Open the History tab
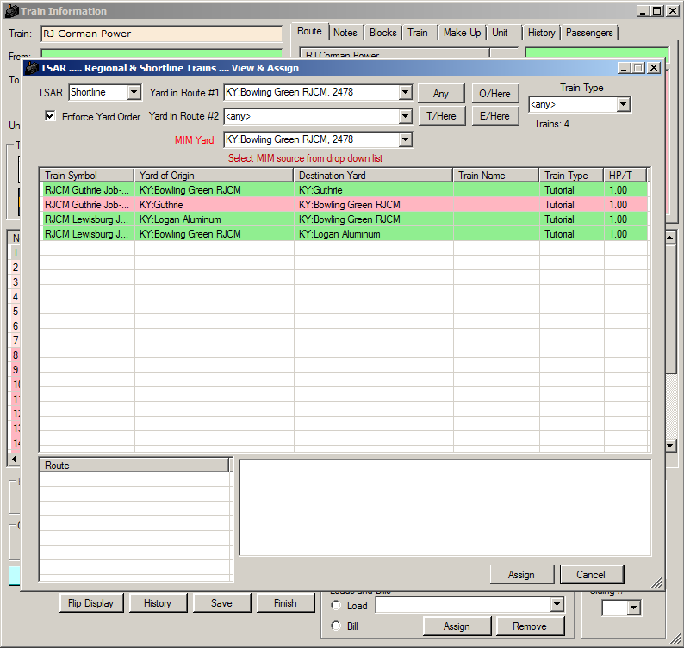 point(541,33)
